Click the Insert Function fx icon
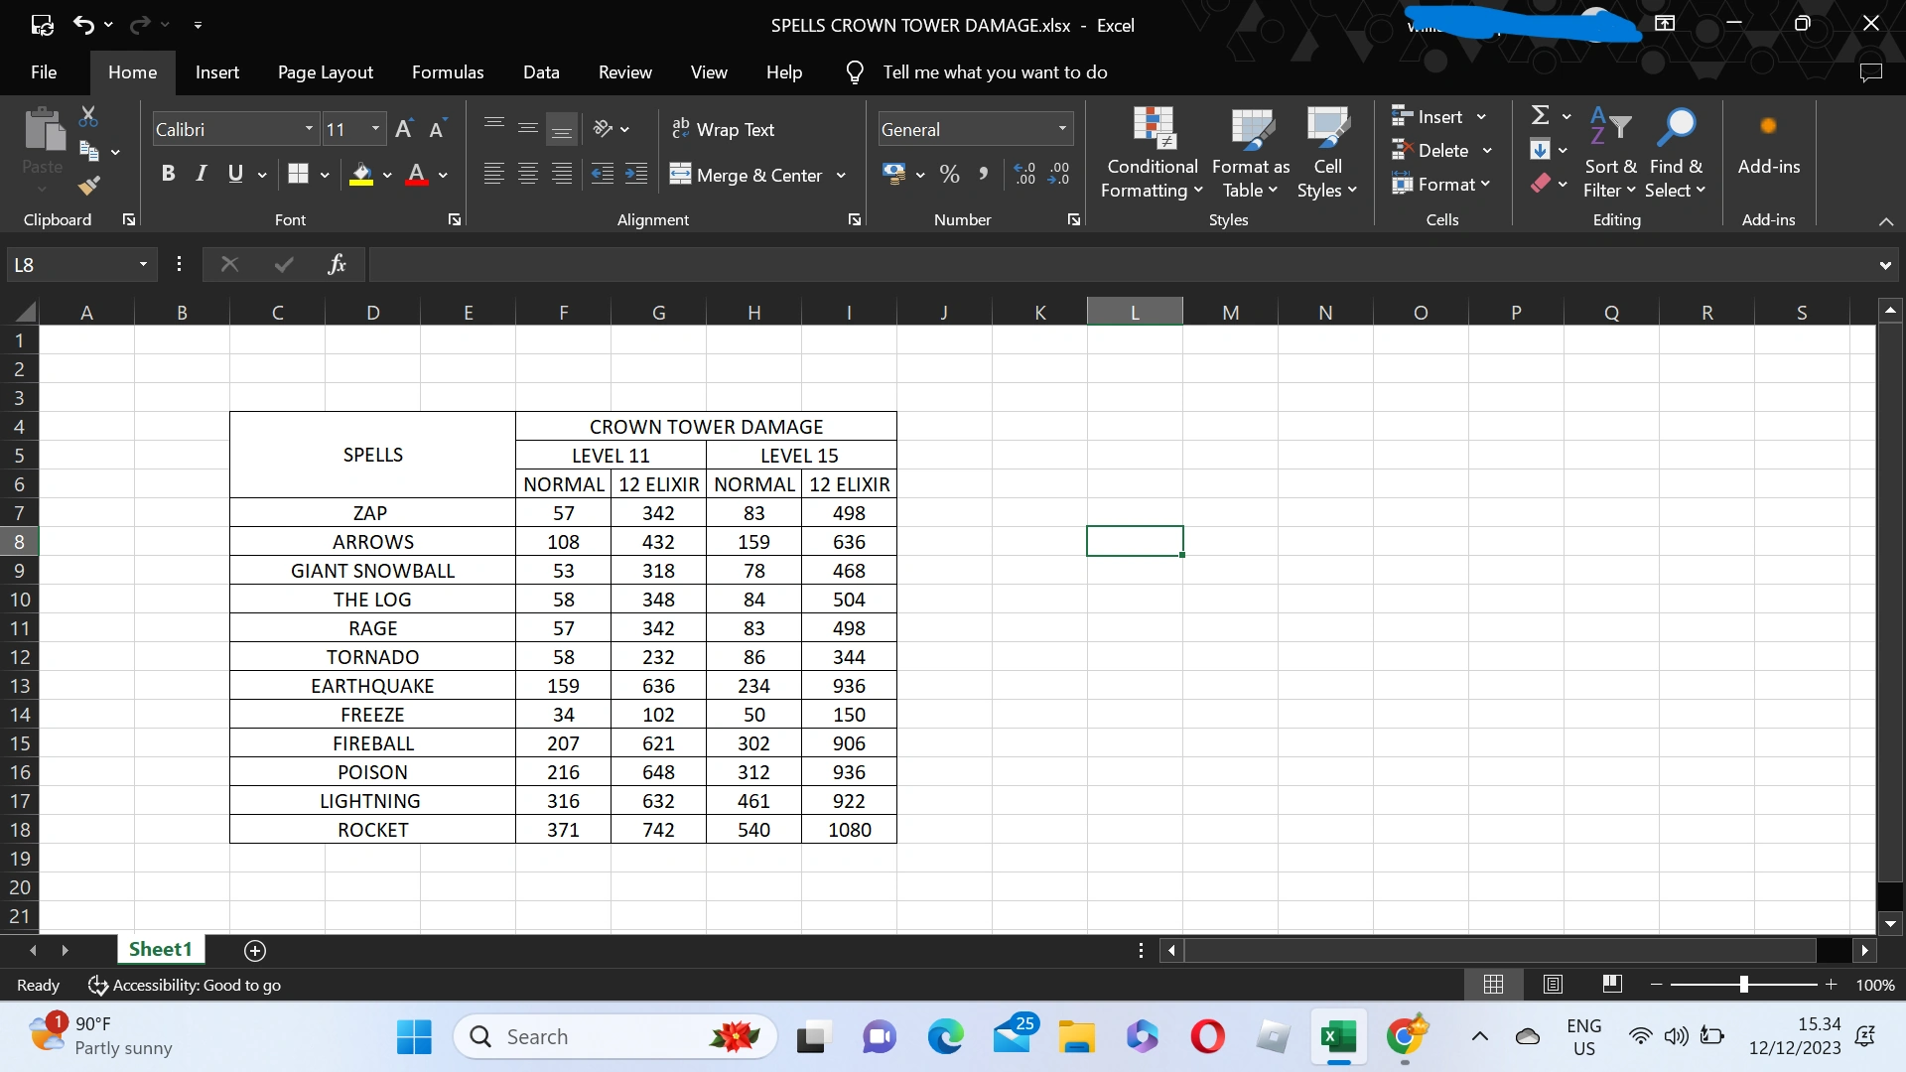This screenshot has width=1906, height=1072. click(337, 264)
